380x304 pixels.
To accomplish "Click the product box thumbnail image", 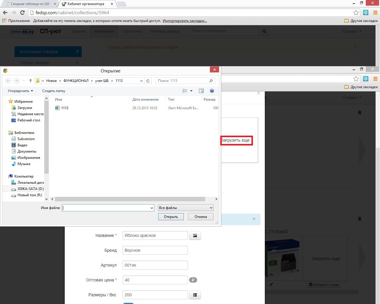I will tap(283, 258).
